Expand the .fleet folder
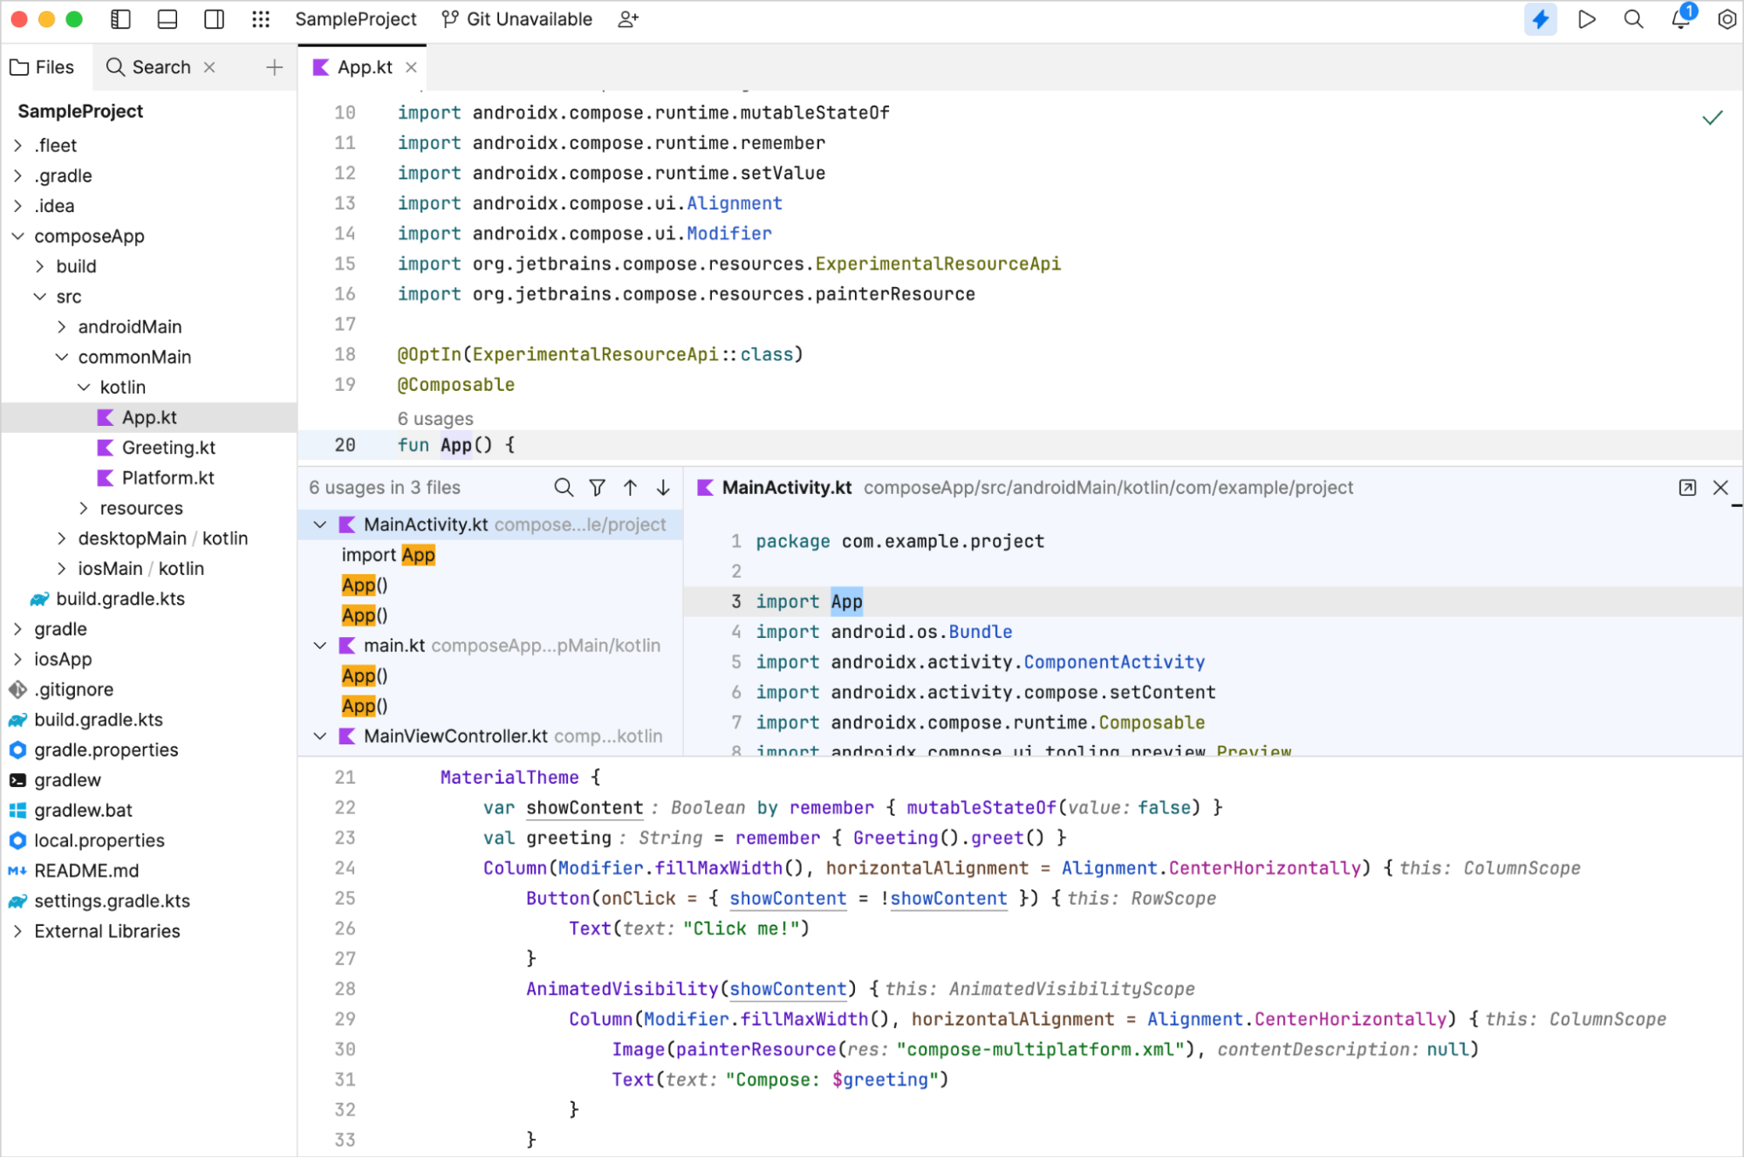This screenshot has width=1744, height=1158. tap(17, 146)
